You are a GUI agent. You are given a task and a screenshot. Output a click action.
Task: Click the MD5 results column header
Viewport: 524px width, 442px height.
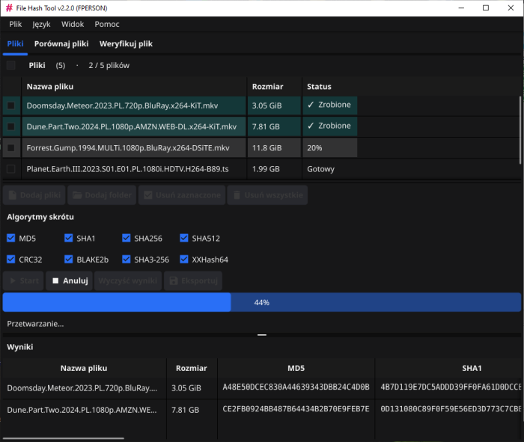[x=296, y=368]
